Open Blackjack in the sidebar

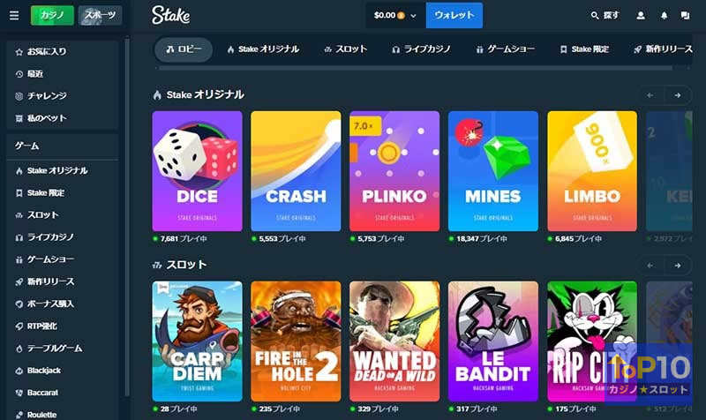point(43,371)
